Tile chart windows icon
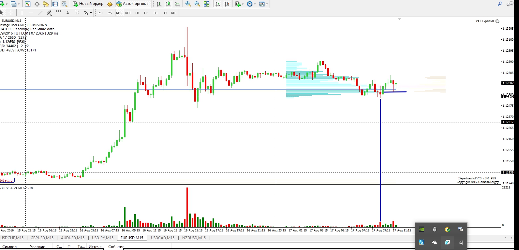519x250 pixels. point(206,4)
